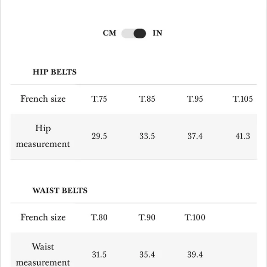Click the Hip measurement row label
The width and height of the screenshot is (267, 267).
click(x=43, y=136)
